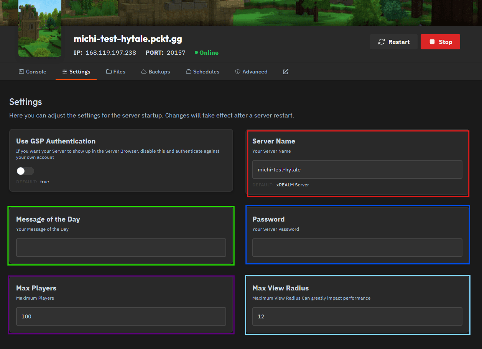
Task: Click the external link icon next to Advanced
Action: coord(285,72)
